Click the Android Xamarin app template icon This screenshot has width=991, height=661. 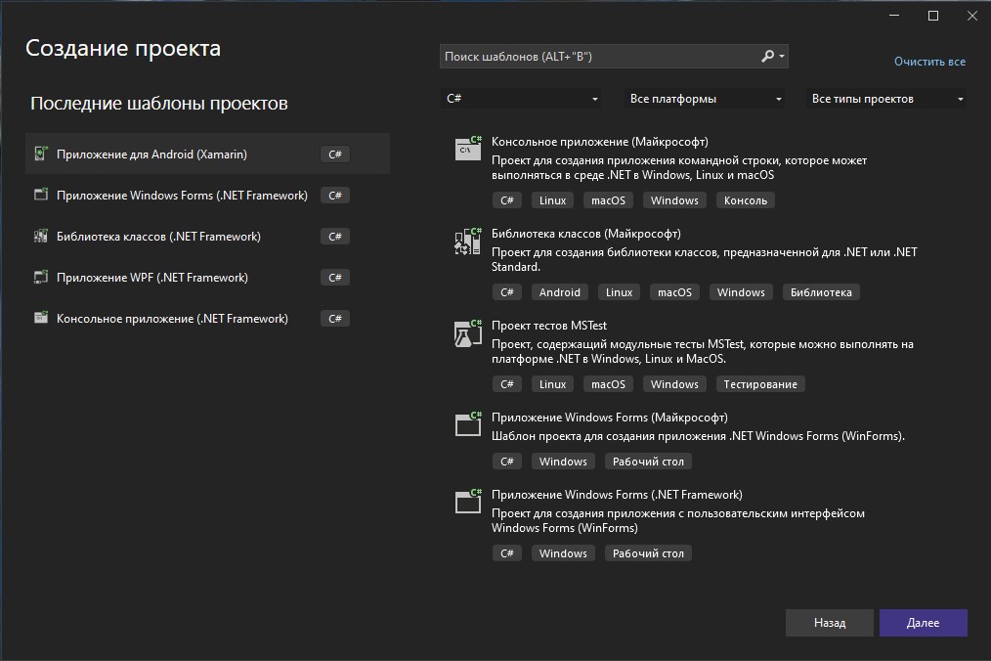pyautogui.click(x=41, y=154)
